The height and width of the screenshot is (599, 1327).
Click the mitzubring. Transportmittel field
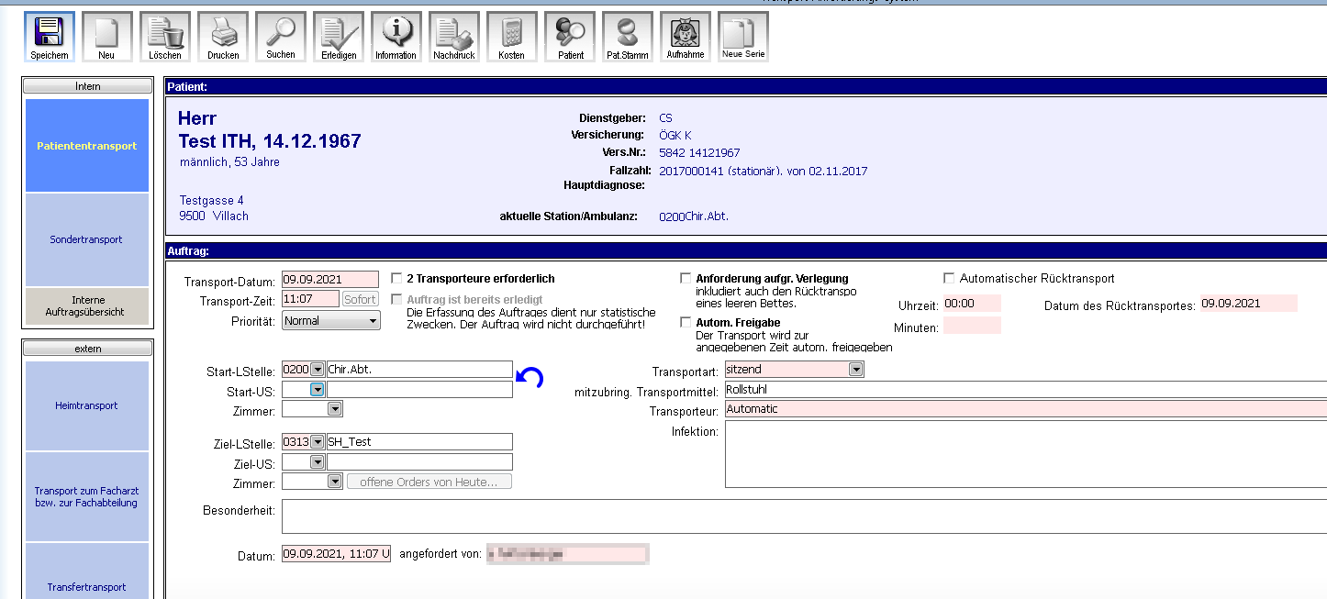coord(1025,389)
